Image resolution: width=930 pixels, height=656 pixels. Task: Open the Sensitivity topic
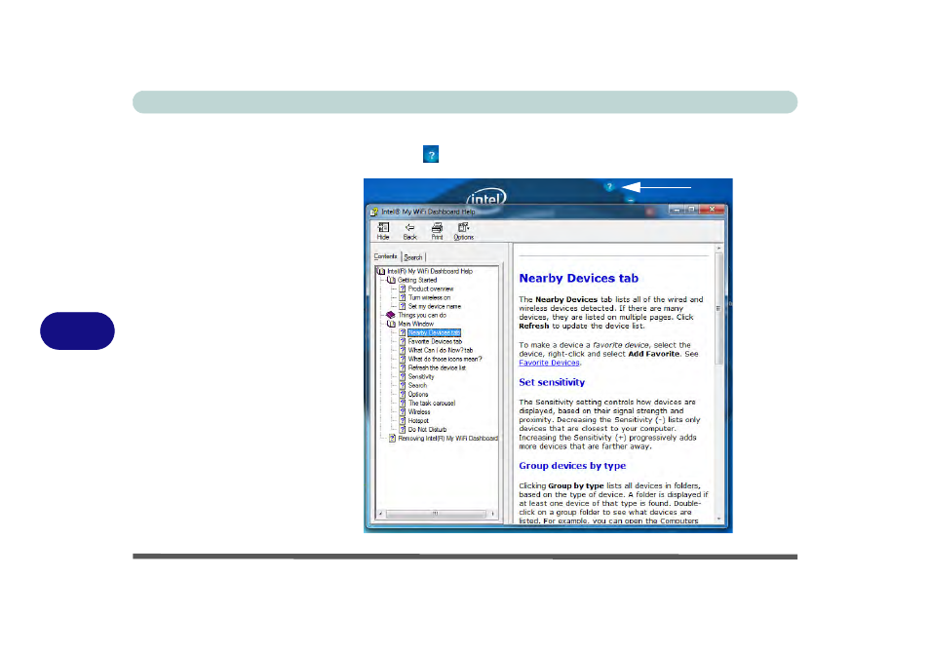pos(421,376)
